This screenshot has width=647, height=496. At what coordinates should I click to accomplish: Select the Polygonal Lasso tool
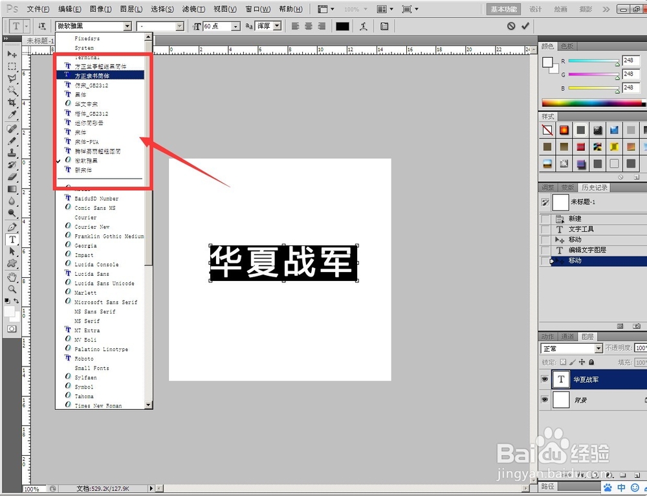pos(12,78)
